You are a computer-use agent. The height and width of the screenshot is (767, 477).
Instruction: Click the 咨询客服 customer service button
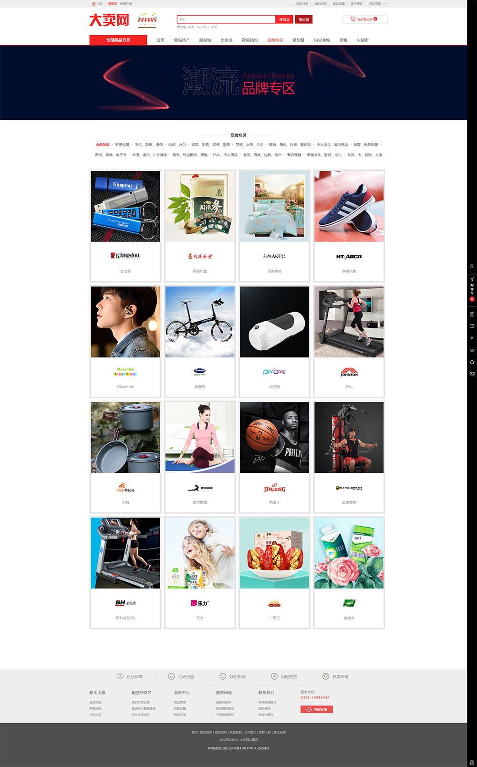click(x=317, y=709)
